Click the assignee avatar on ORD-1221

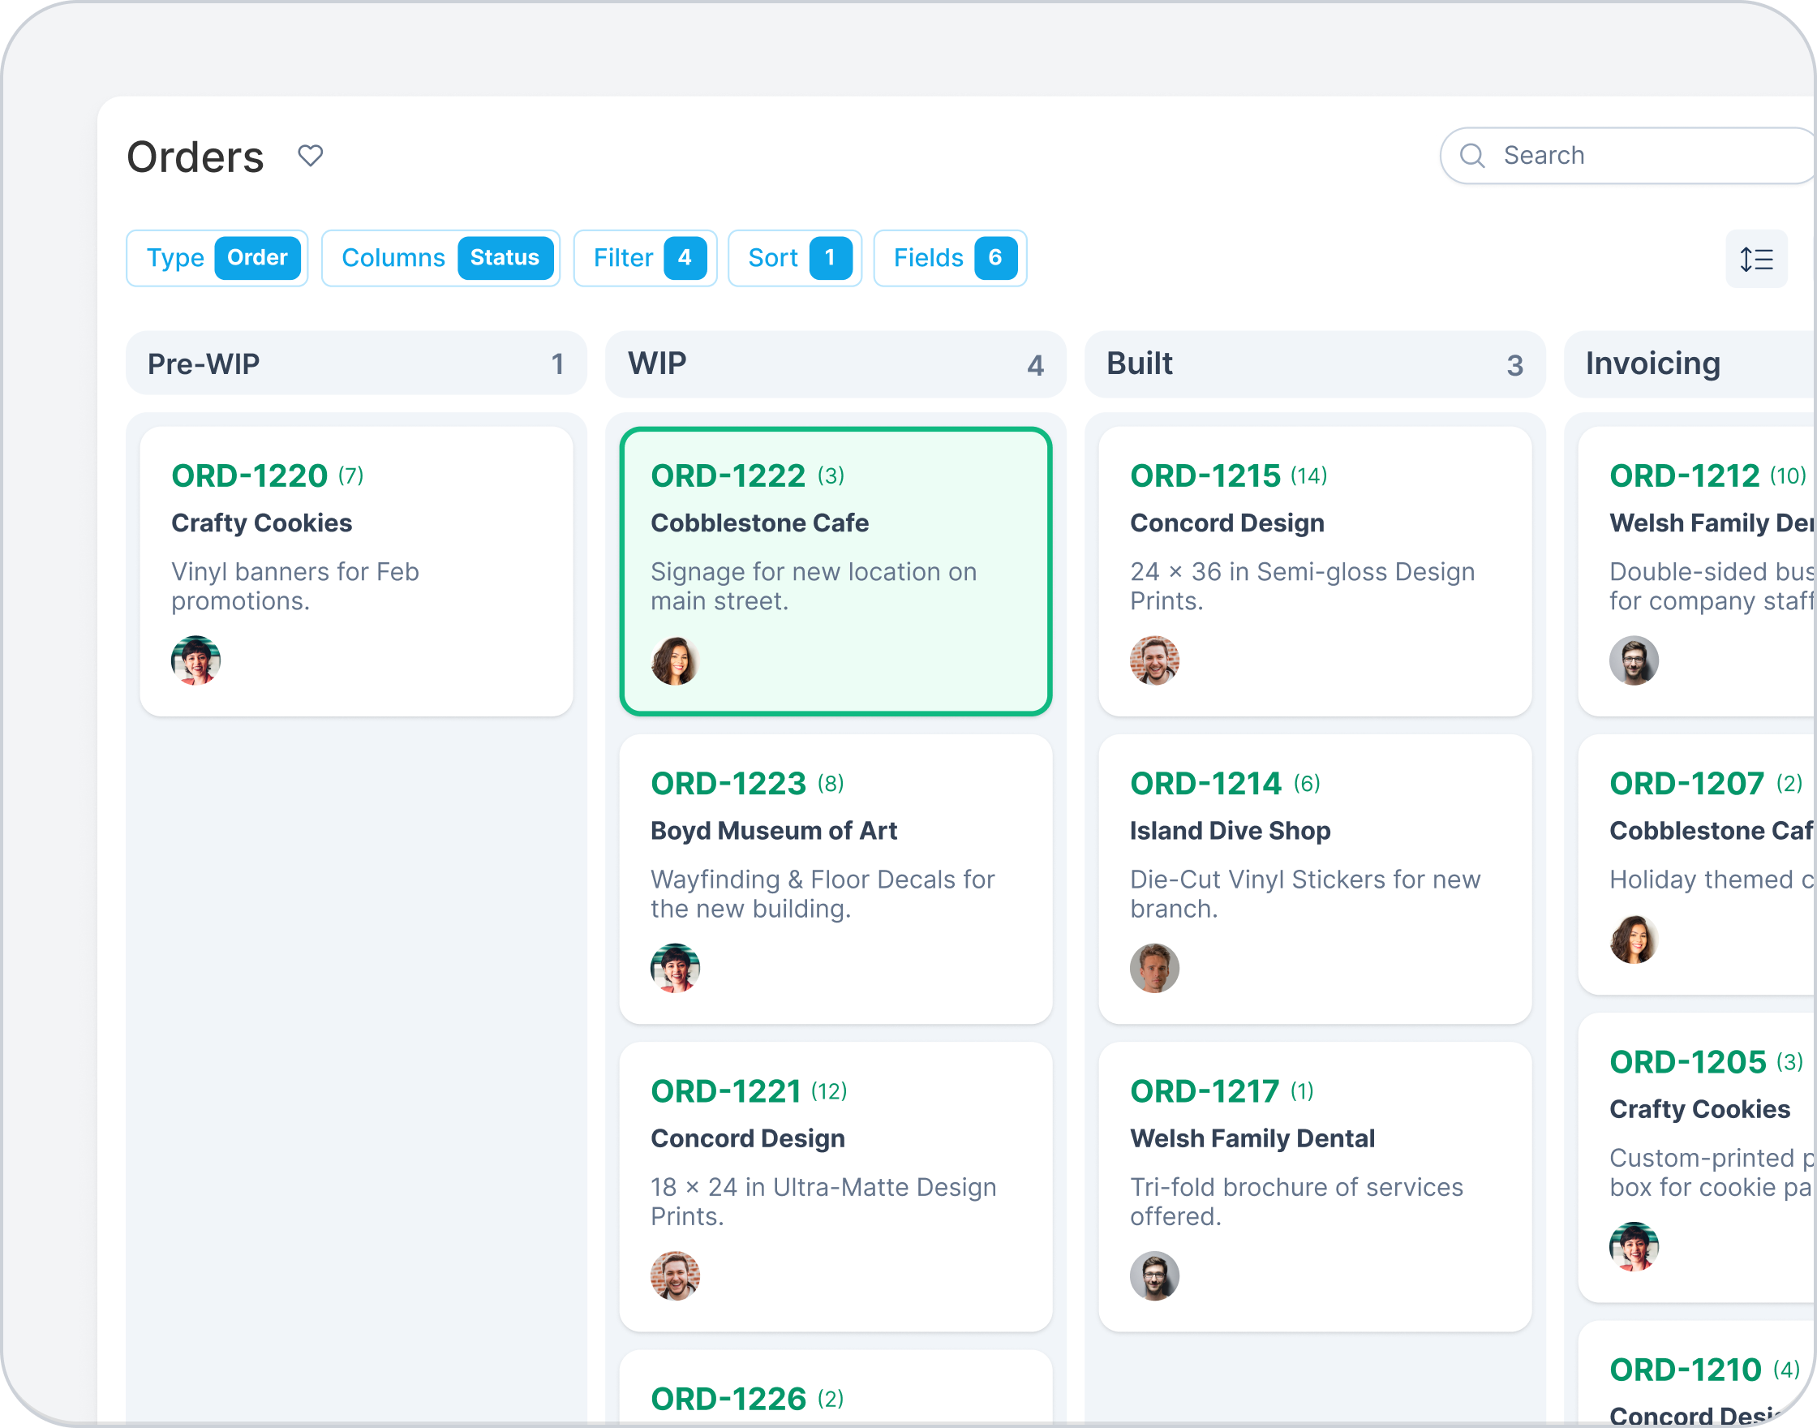[674, 1275]
